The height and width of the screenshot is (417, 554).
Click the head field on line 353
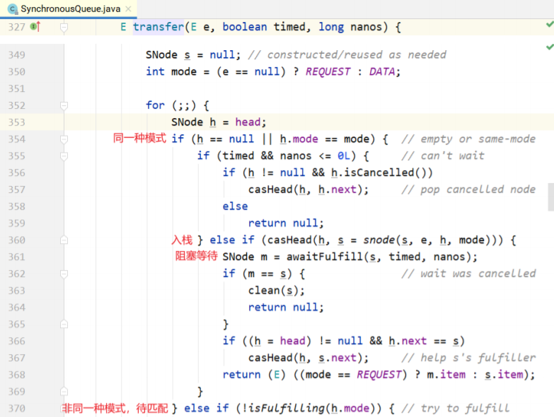[x=248, y=122]
